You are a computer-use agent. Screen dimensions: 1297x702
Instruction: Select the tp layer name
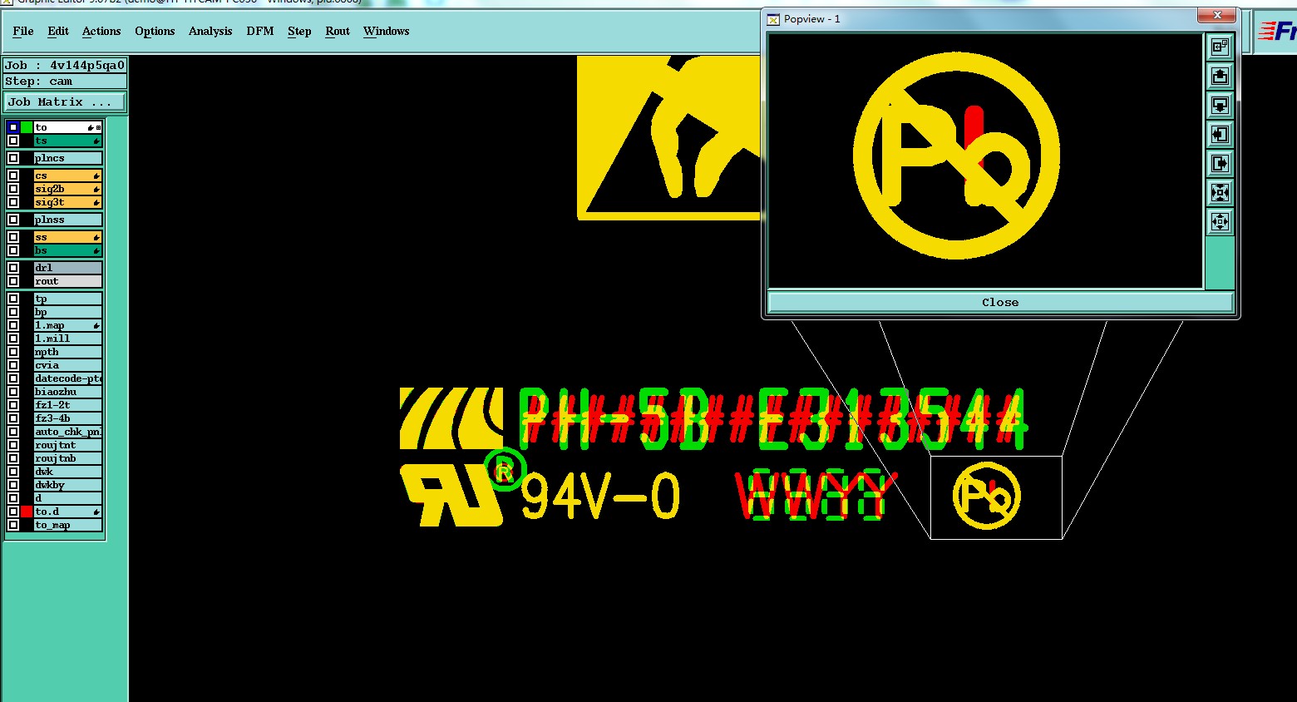pos(67,299)
